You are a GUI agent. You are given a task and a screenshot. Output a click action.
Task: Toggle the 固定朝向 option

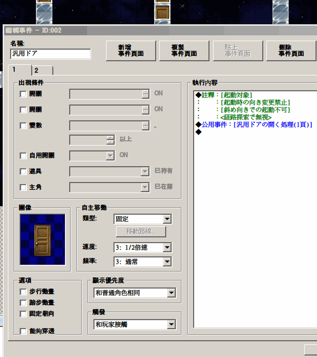[x=23, y=314]
